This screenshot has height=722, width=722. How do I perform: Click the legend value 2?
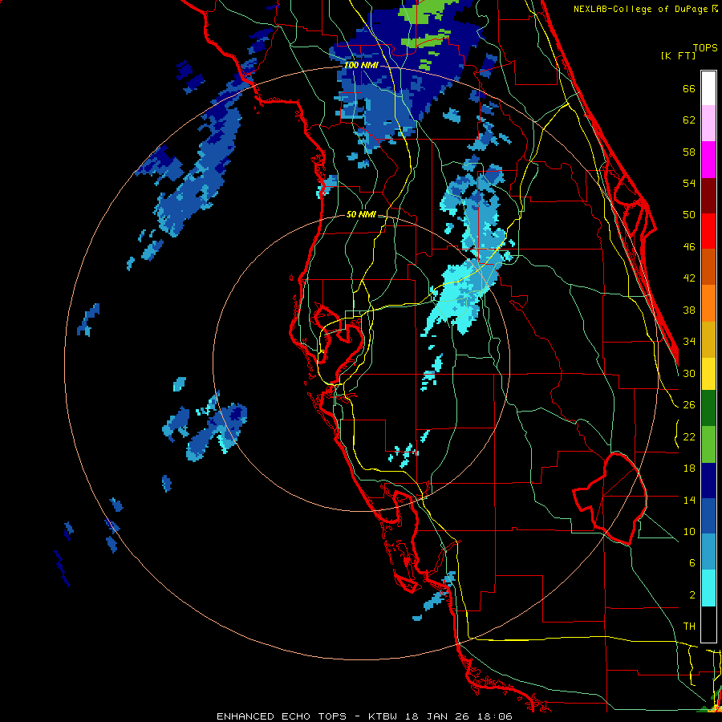point(692,594)
